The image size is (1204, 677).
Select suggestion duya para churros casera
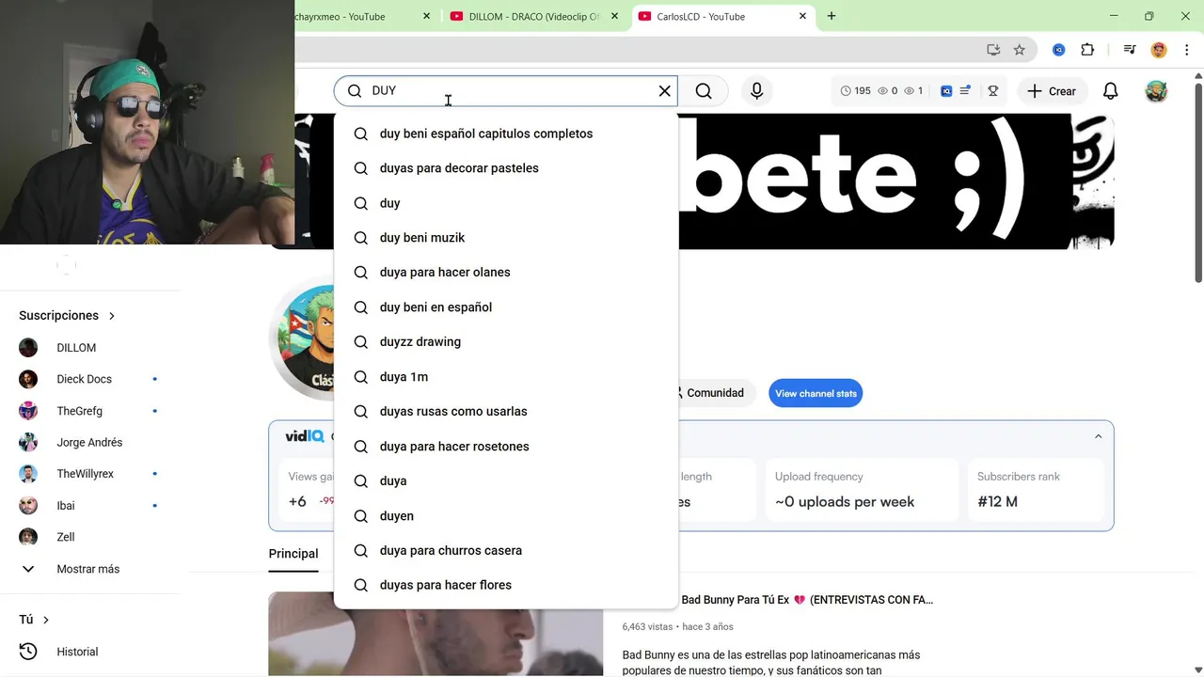coord(506,551)
